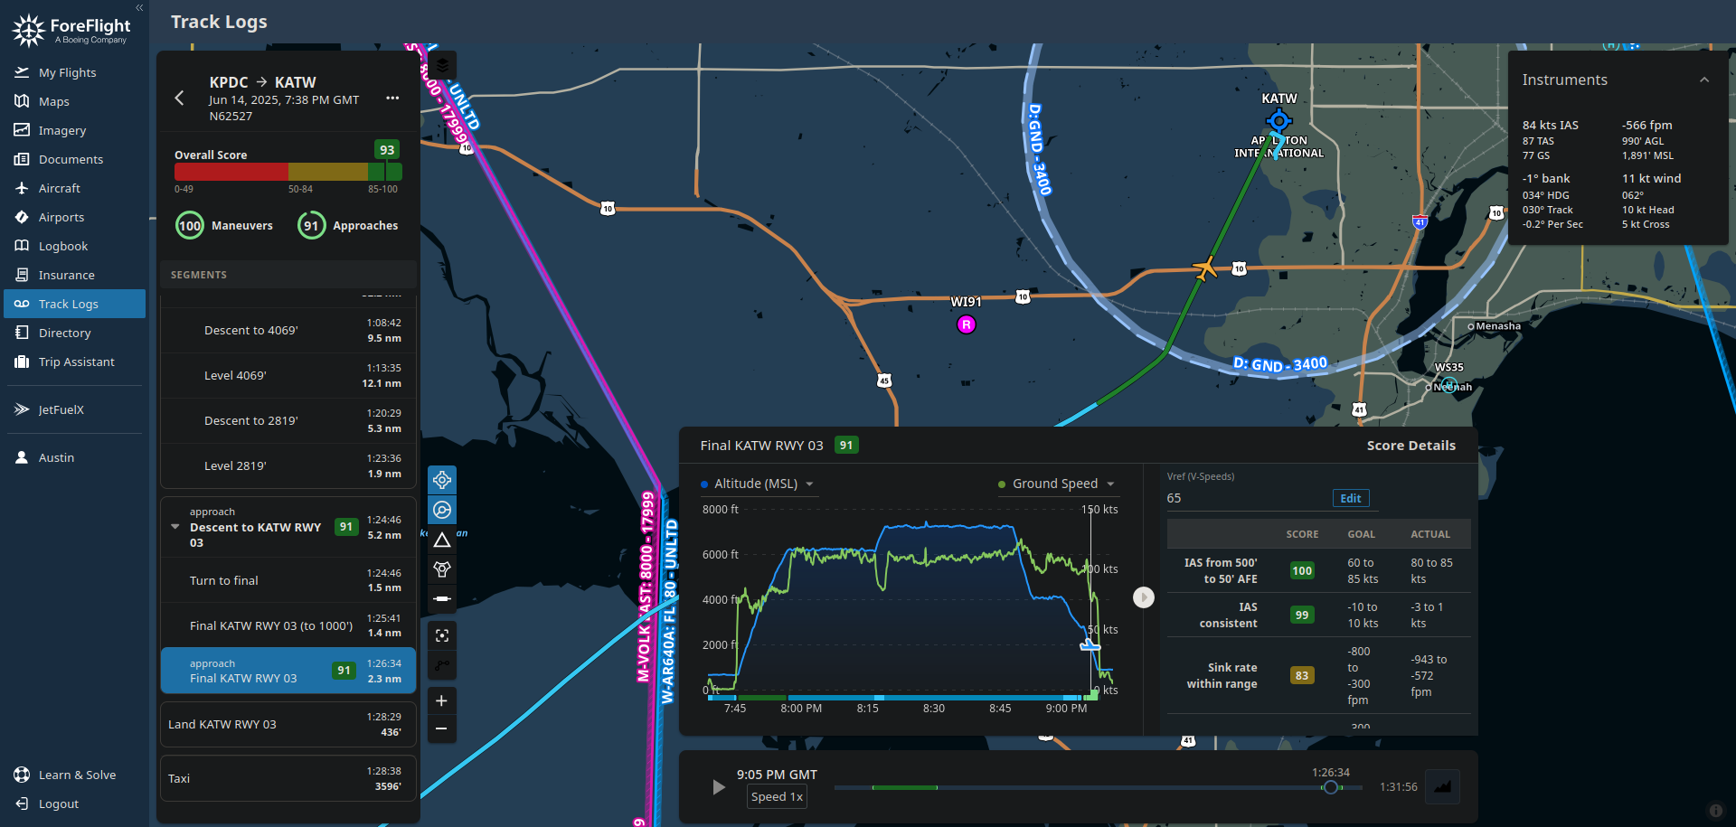Toggle the navaid circle map filter
Viewport: 1736px width, 827px height.
pos(442,510)
